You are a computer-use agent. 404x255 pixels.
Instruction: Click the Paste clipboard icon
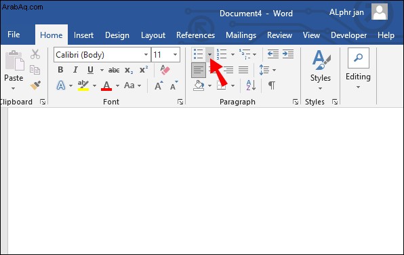pos(14,60)
